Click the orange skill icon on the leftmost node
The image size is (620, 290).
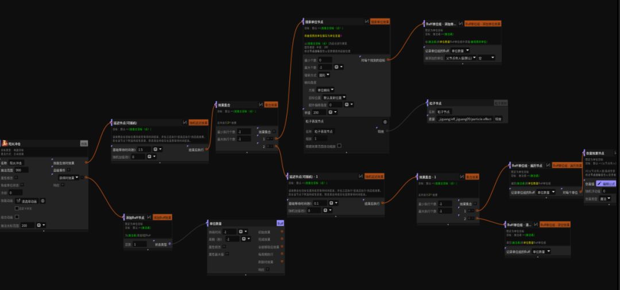pyautogui.click(x=5, y=144)
